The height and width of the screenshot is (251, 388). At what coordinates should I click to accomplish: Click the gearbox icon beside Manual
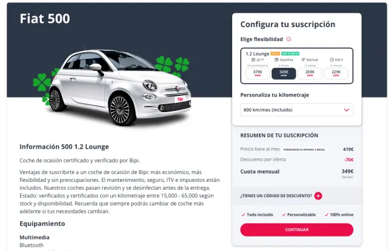click(x=303, y=59)
